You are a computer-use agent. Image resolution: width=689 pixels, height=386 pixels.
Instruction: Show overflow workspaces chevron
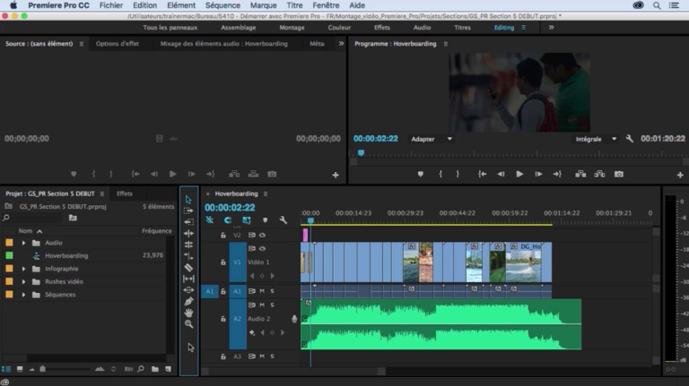pyautogui.click(x=551, y=27)
